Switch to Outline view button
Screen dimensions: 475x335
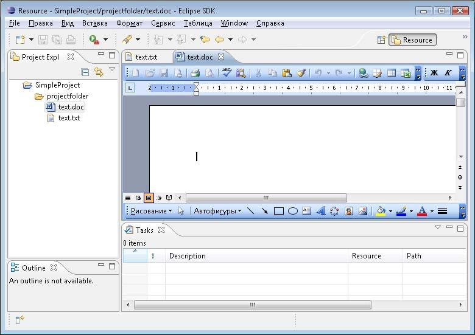tap(159, 198)
